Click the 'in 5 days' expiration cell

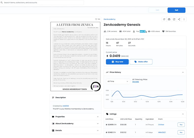tap(149, 132)
